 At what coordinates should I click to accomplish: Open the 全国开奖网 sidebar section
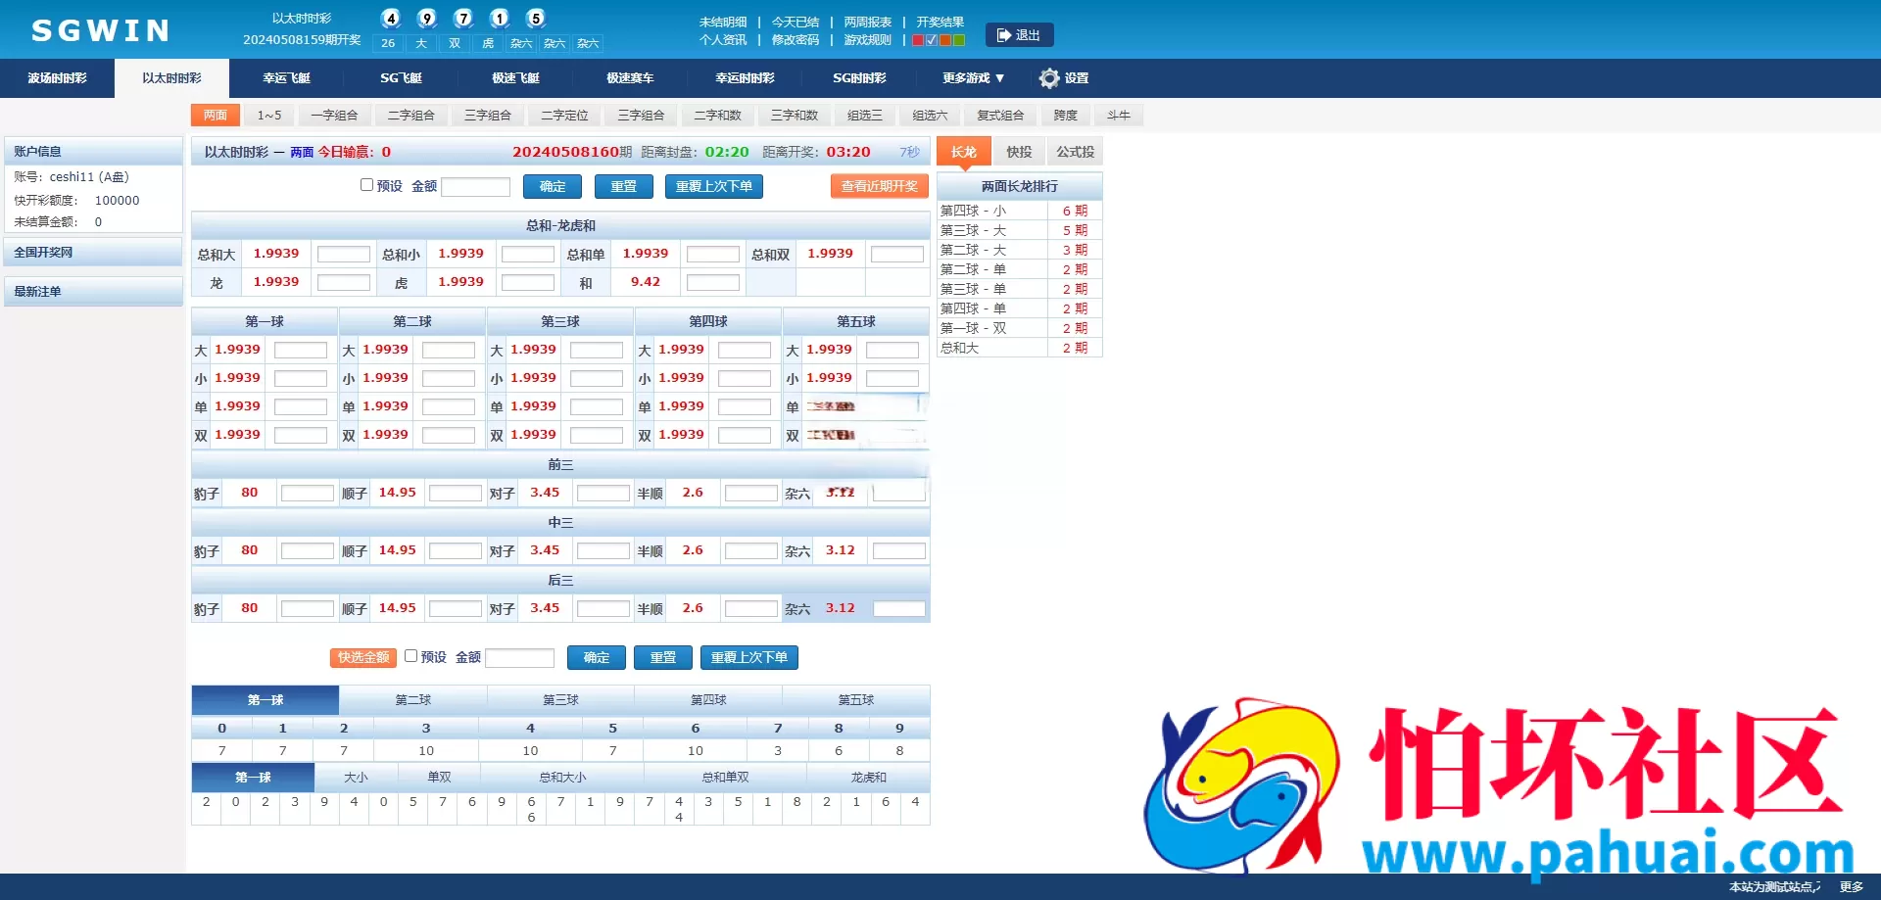93,253
